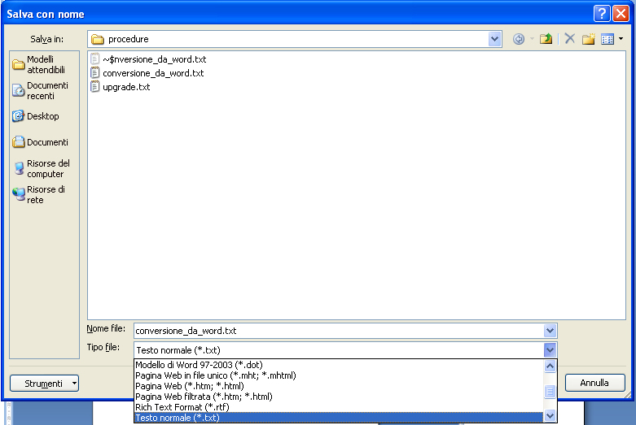Select file upgrade.txt
The width and height of the screenshot is (636, 425).
coord(121,87)
